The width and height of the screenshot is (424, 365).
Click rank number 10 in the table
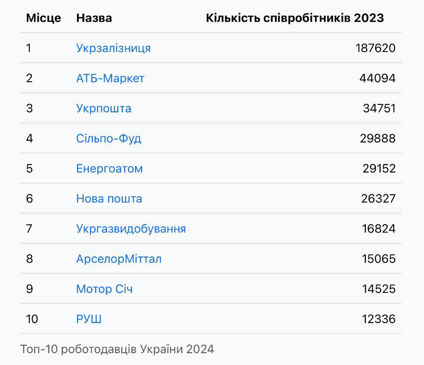(32, 319)
